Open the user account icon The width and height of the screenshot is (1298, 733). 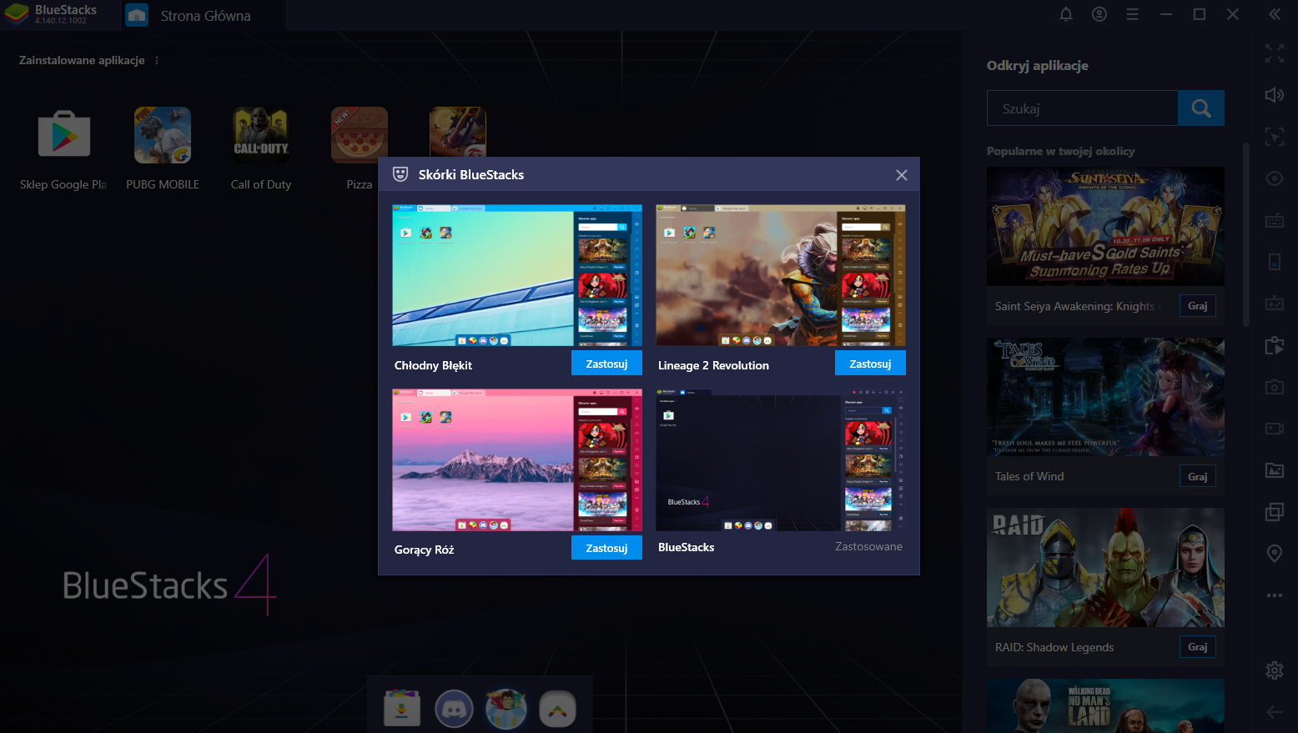point(1099,14)
